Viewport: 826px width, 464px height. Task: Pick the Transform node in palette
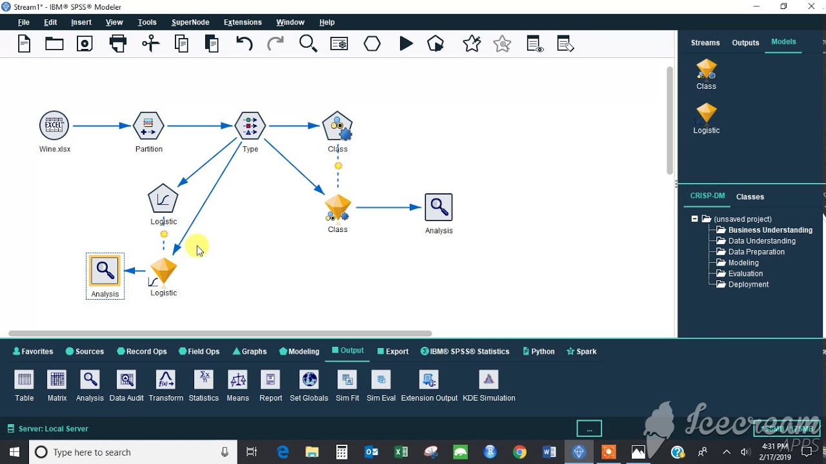pyautogui.click(x=166, y=385)
